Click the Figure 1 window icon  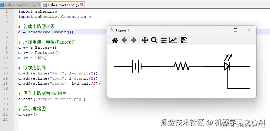tap(112, 30)
